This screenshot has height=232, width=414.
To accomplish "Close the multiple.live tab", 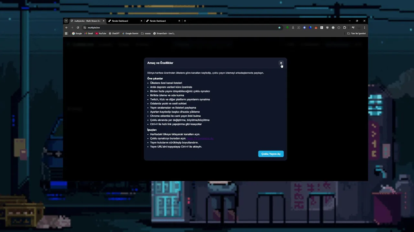I will click(103, 21).
